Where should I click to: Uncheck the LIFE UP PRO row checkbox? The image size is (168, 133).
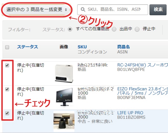pyautogui.click(x=7, y=113)
